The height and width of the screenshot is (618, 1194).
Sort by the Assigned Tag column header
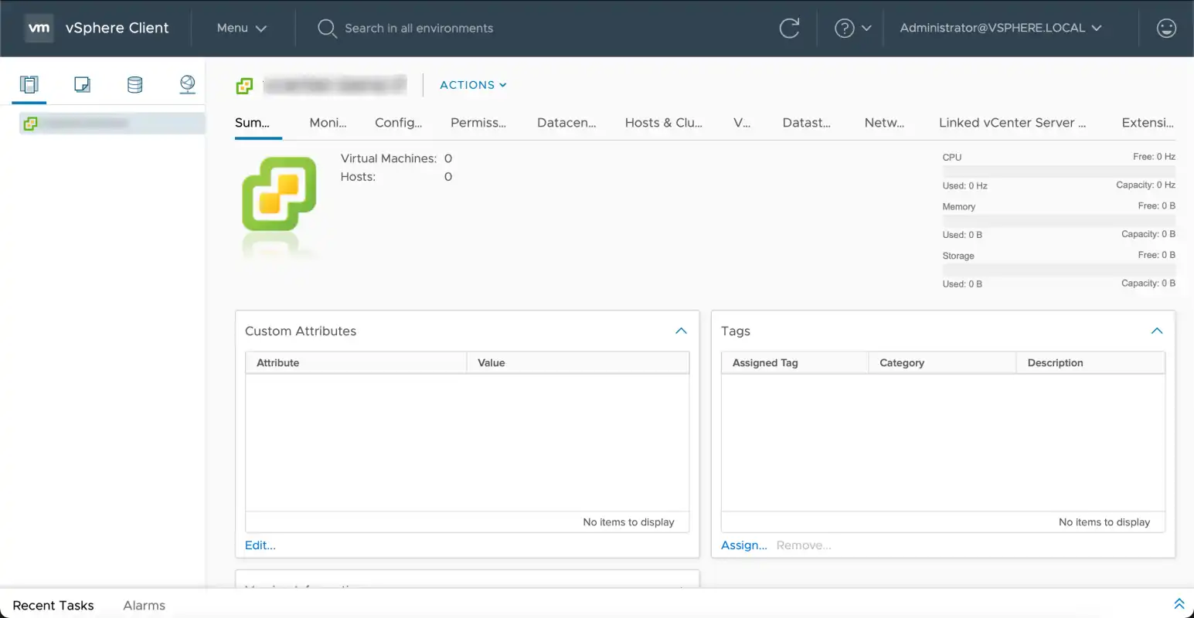(x=794, y=363)
